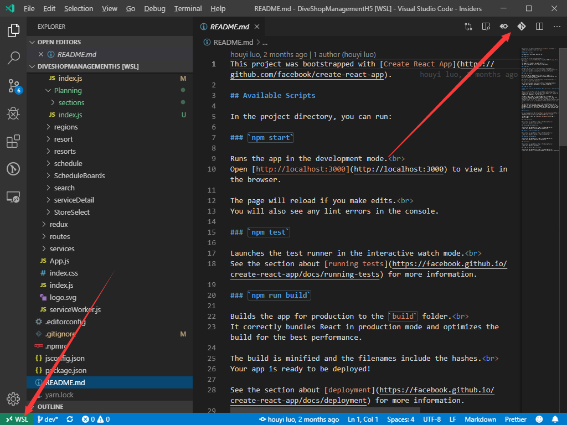Open the Manage gear icon

pyautogui.click(x=13, y=398)
